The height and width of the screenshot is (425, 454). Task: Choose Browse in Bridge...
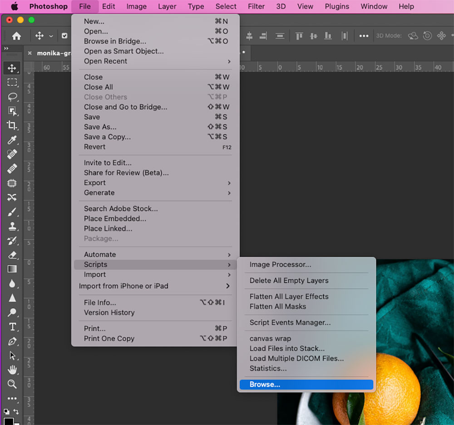(x=155, y=41)
